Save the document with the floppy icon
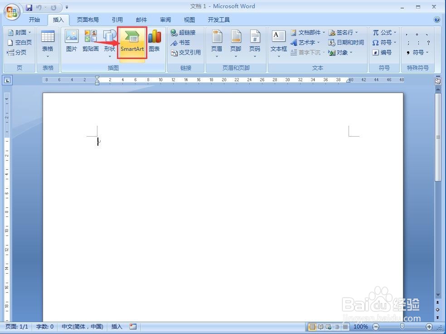 pyautogui.click(x=29, y=7)
